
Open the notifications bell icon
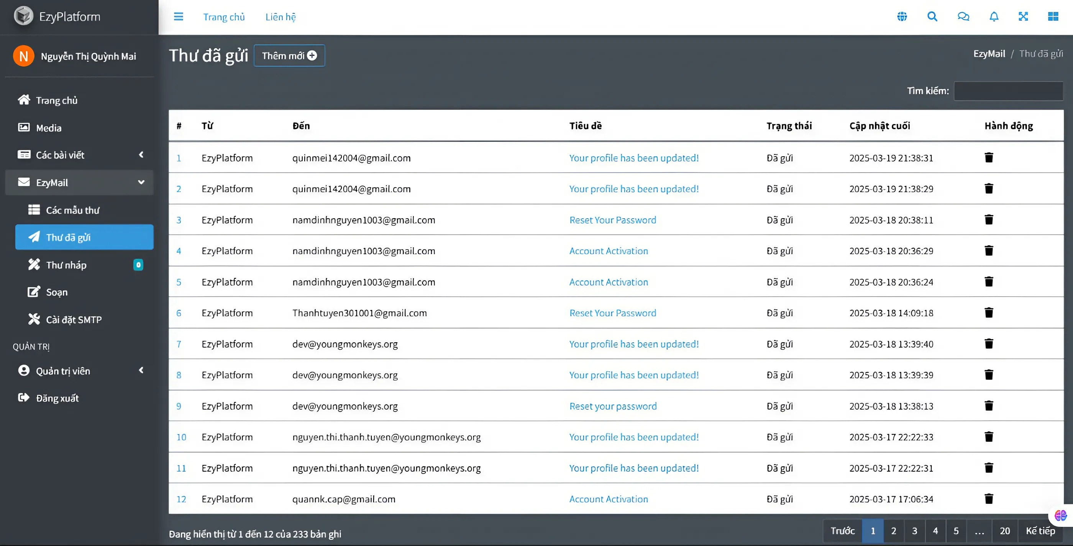[994, 16]
